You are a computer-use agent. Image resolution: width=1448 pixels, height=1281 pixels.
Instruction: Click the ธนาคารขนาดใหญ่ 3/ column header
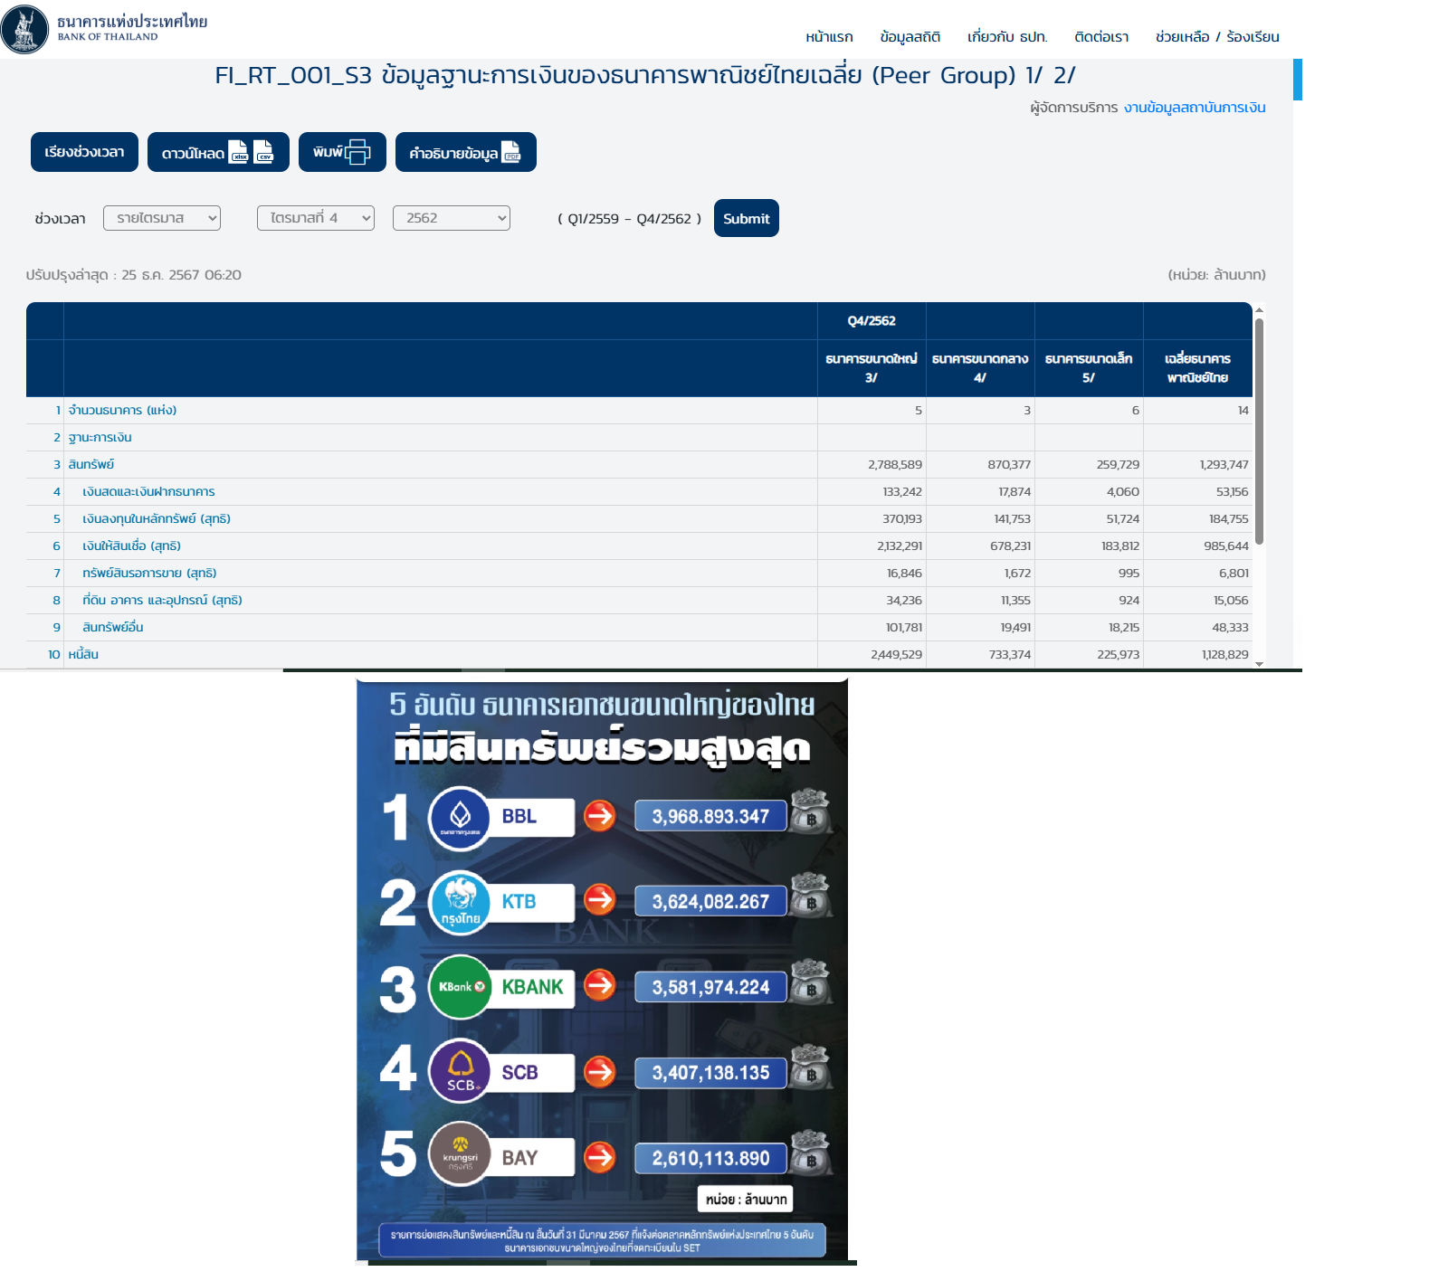click(872, 368)
